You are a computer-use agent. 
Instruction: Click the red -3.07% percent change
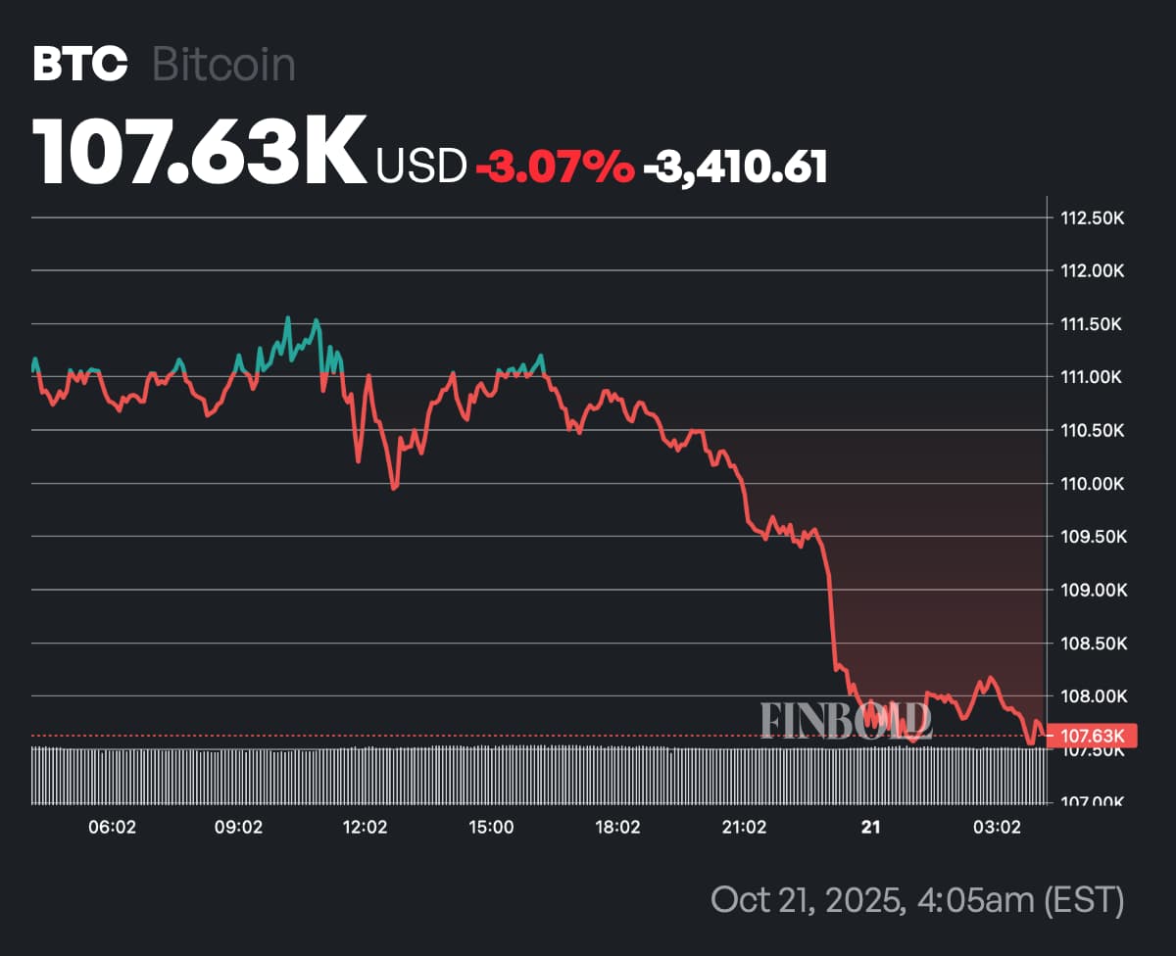555,167
